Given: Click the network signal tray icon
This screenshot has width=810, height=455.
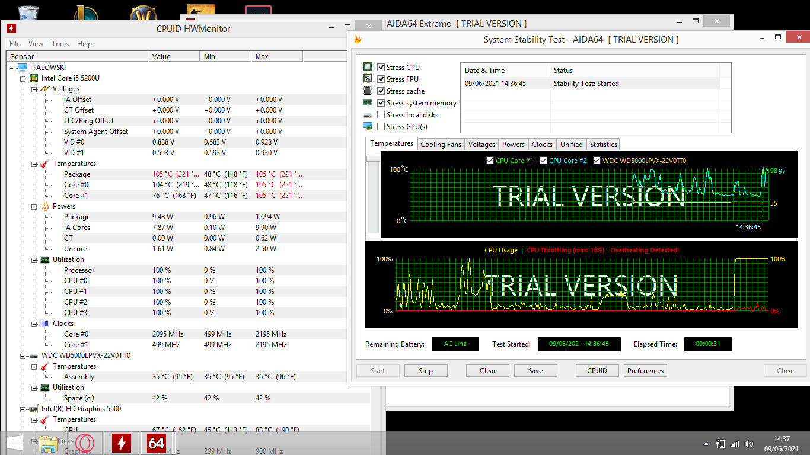Looking at the screenshot, I should pyautogui.click(x=735, y=443).
